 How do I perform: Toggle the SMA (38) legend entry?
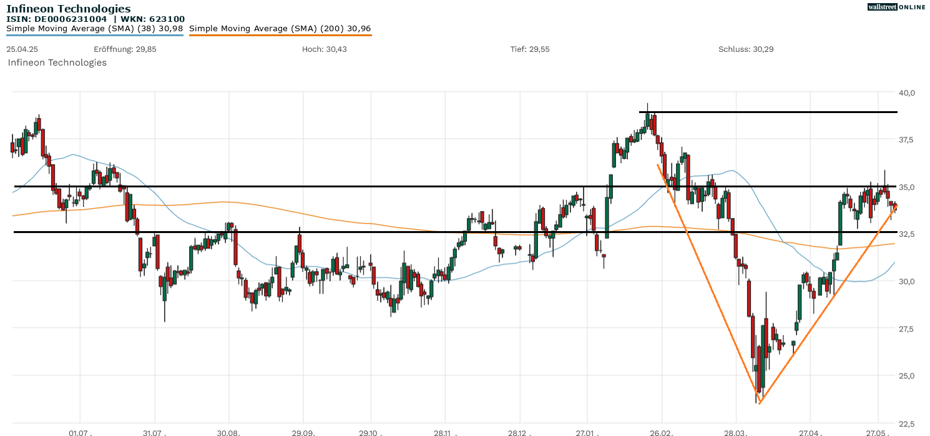pos(94,28)
